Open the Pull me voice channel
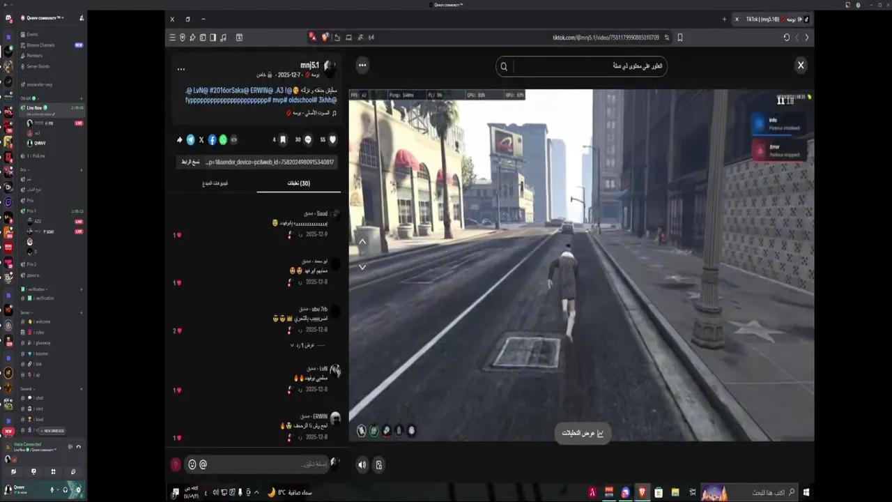The width and height of the screenshot is (892, 502). click(51, 155)
